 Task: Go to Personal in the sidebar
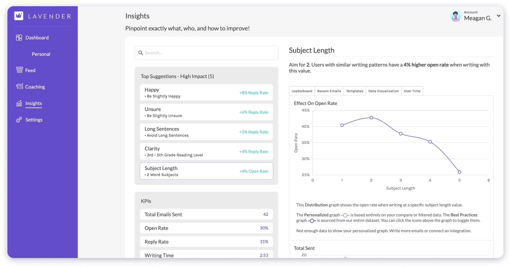(41, 54)
